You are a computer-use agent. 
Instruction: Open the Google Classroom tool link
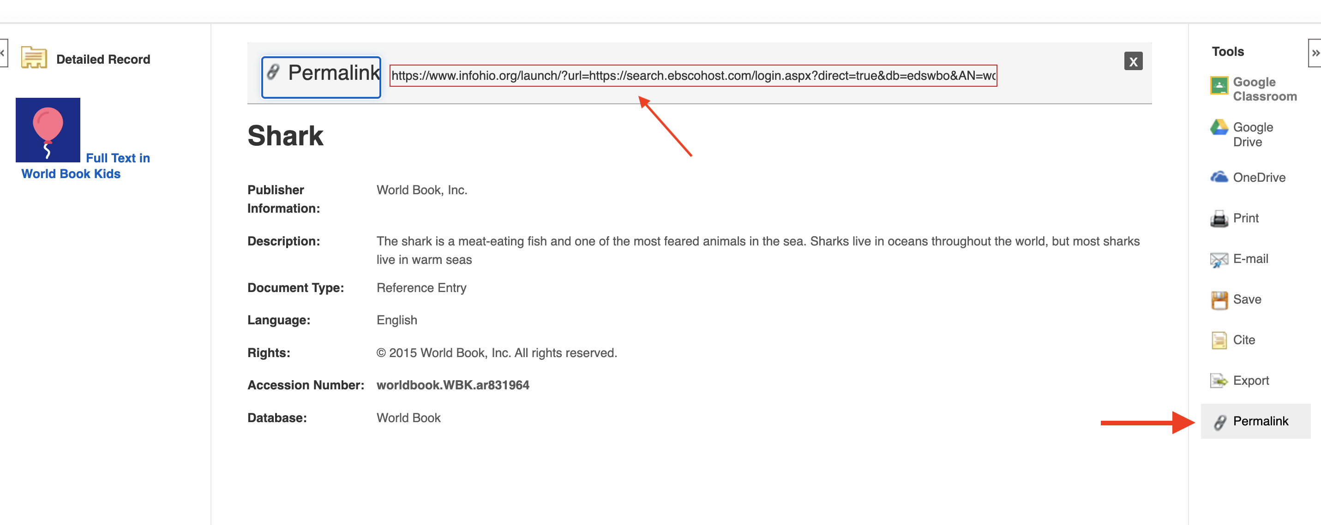click(1265, 89)
